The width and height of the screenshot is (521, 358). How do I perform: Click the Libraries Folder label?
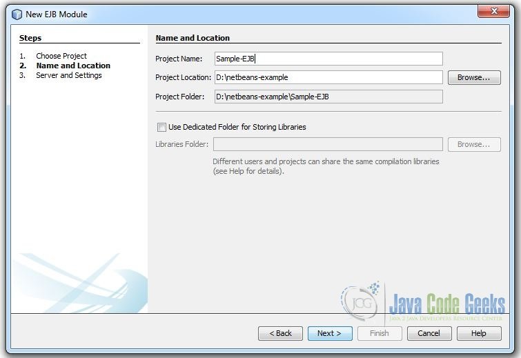click(x=181, y=144)
